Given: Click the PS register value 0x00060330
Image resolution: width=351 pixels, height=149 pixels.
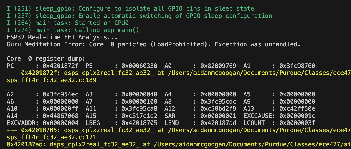Looking at the screenshot, I should (139, 66).
